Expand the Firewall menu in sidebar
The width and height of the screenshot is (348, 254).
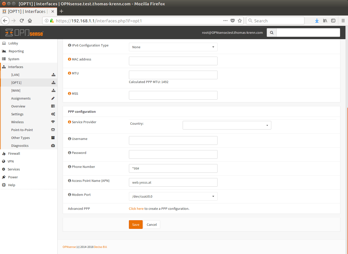pyautogui.click(x=14, y=153)
